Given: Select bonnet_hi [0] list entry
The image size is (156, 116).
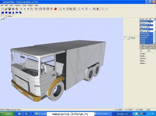Looking at the screenshot, I should pos(146,23).
